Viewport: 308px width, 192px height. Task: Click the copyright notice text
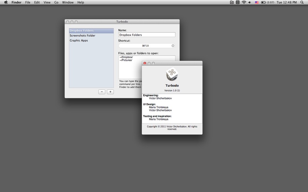pos(172,128)
